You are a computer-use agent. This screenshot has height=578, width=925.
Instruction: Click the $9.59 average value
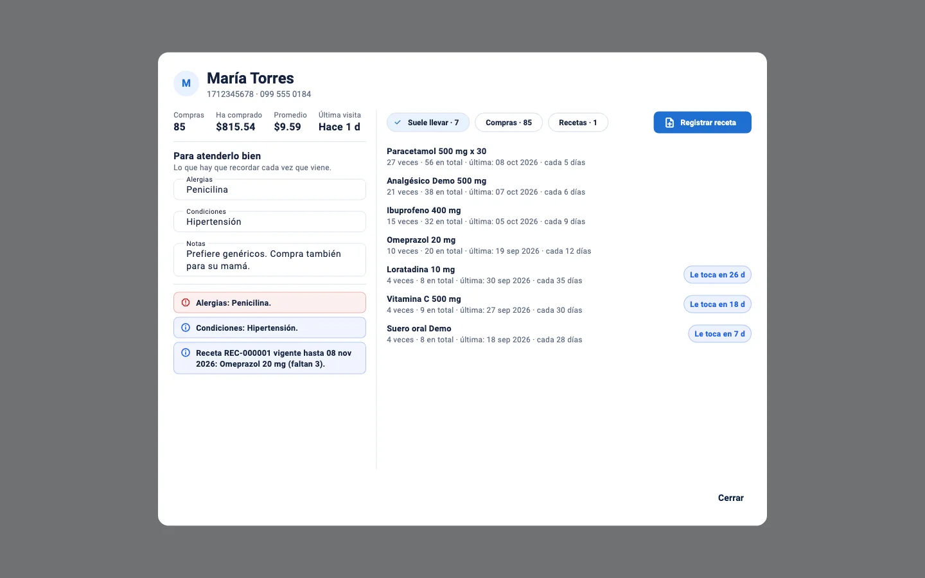(x=287, y=127)
